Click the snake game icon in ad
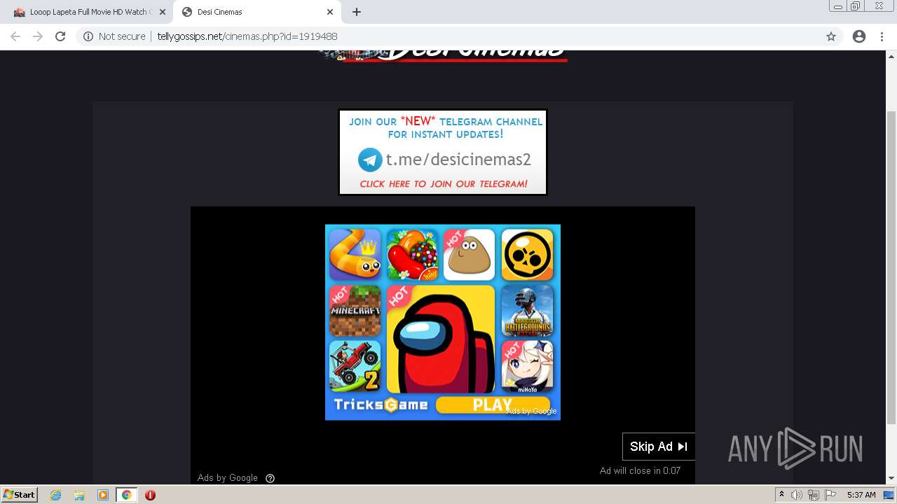 355,255
